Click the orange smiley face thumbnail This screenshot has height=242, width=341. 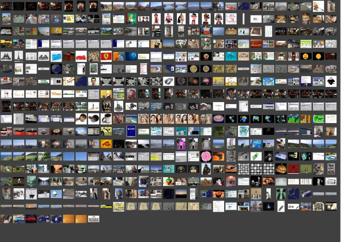pos(306,56)
